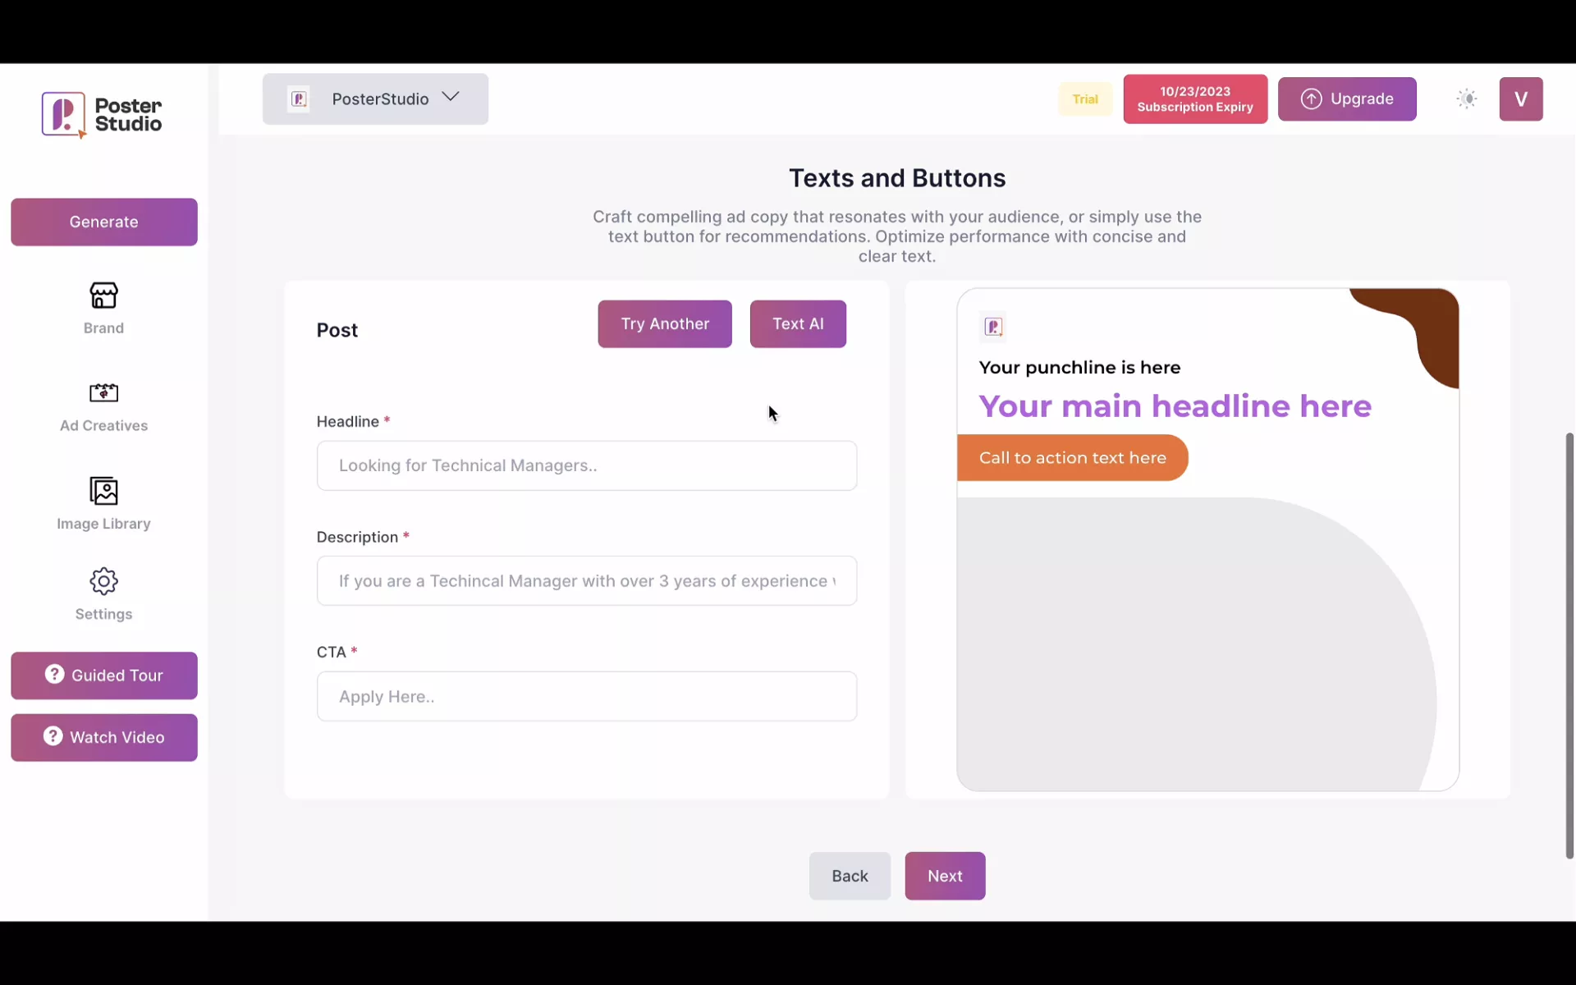Open the Brand storefront icon

coord(103,295)
